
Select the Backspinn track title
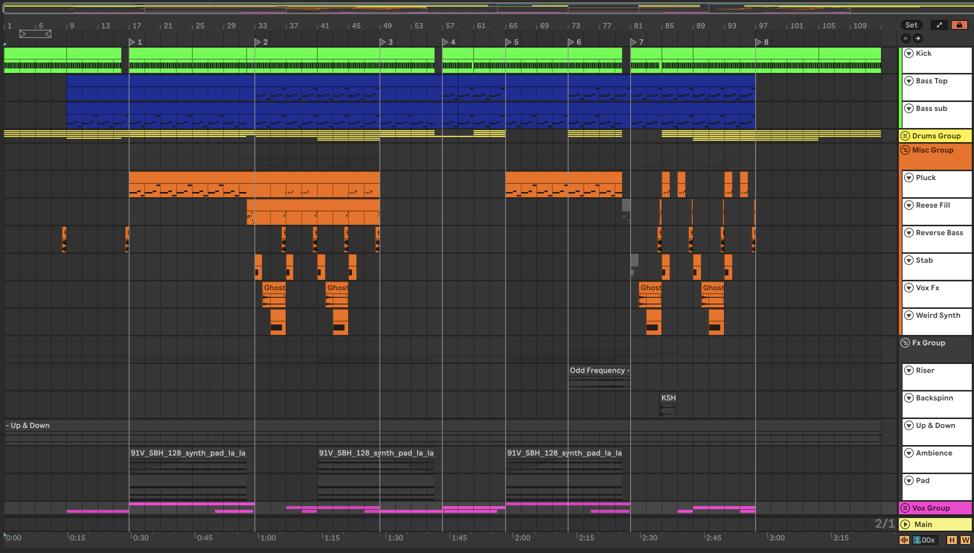click(x=934, y=398)
